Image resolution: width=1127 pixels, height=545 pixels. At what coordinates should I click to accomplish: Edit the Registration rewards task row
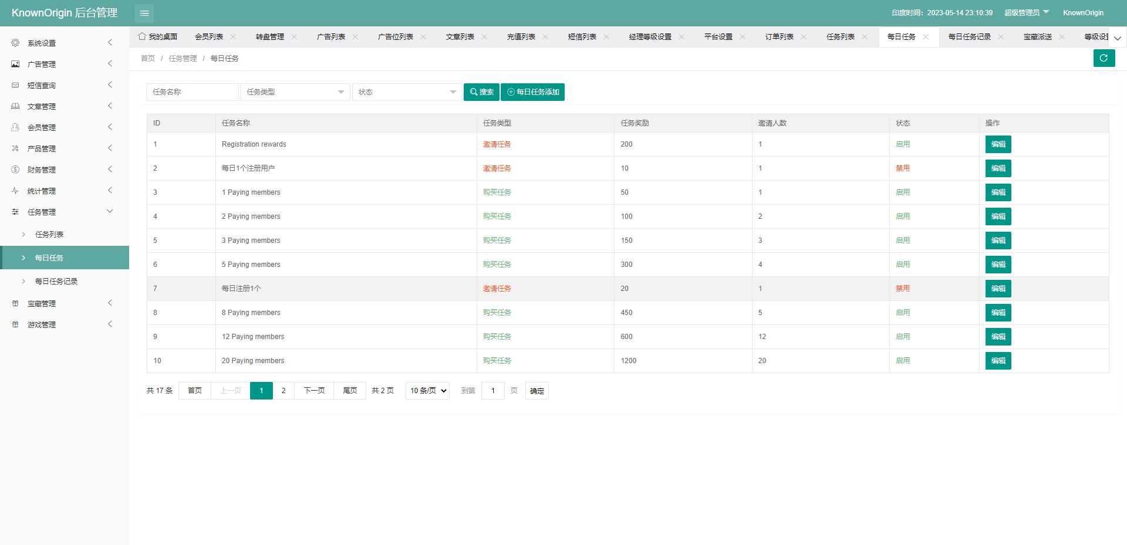[x=998, y=144]
